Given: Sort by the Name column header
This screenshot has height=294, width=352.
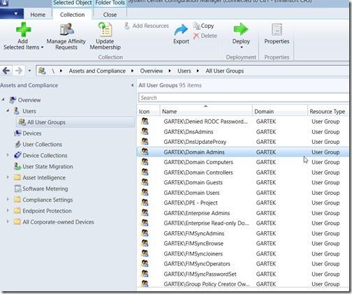Looking at the screenshot, I should (x=206, y=111).
